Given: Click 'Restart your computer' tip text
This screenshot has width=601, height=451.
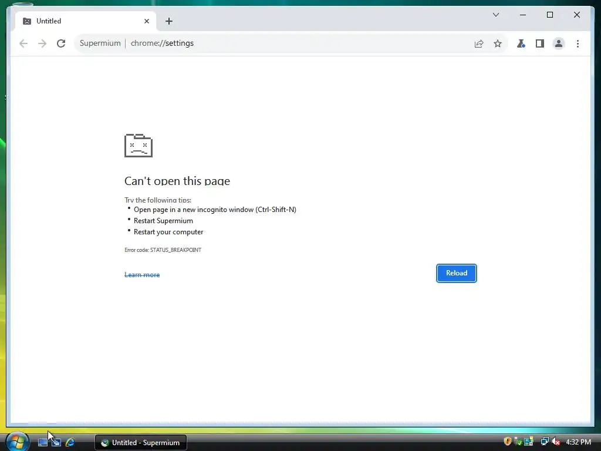Looking at the screenshot, I should 168,231.
